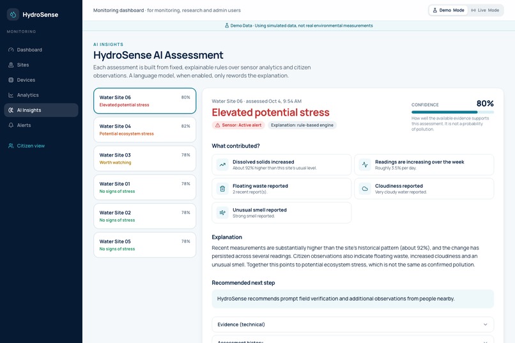
Task: Click the confidence progress bar
Action: [452, 112]
